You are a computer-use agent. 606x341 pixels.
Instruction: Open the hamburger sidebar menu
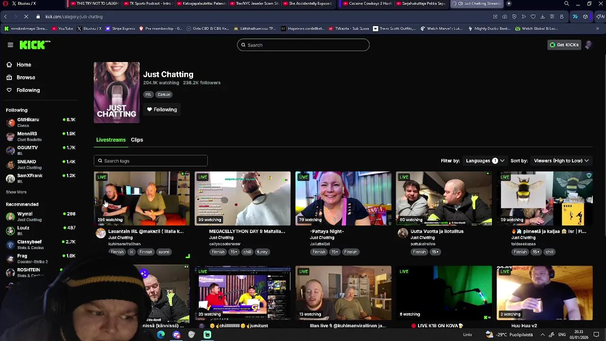(10, 45)
